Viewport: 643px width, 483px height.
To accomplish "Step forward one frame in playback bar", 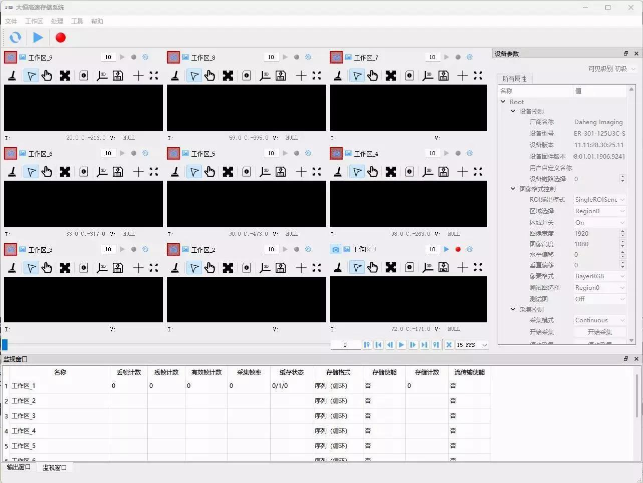I will click(x=413, y=345).
